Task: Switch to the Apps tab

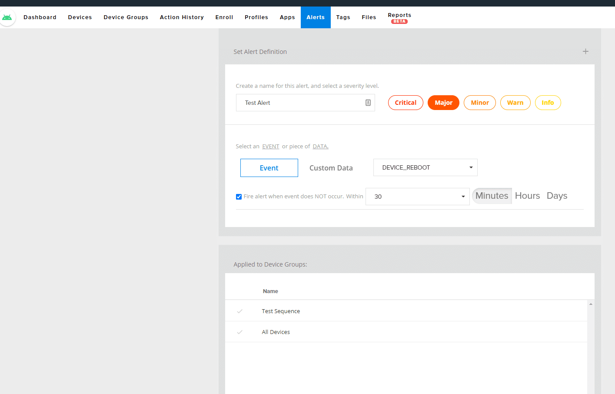Action: click(287, 17)
